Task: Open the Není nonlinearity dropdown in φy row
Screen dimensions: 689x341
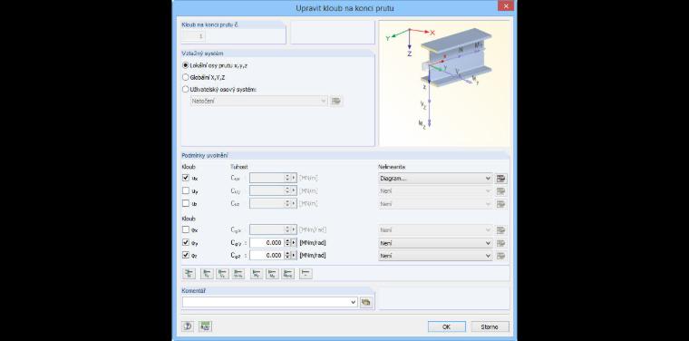Action: coord(435,243)
